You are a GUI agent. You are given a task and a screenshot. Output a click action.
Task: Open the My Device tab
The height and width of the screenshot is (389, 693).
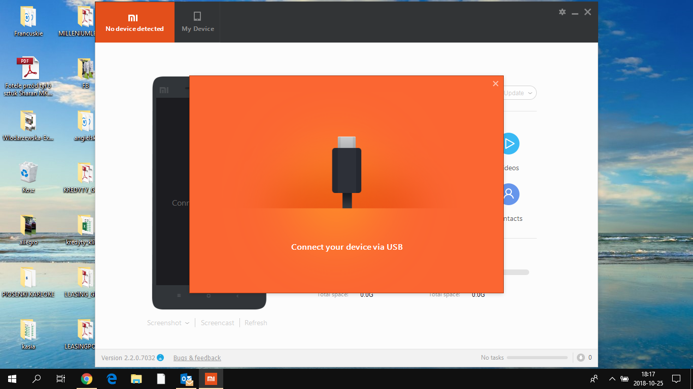pos(198,22)
